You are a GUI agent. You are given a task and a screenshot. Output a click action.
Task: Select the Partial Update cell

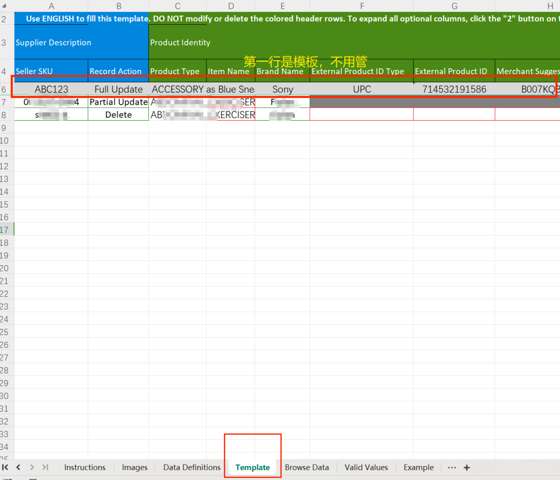(119, 102)
